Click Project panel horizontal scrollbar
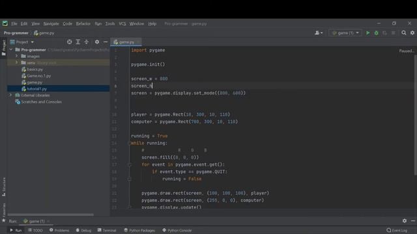The height and width of the screenshot is (234, 417). point(51,214)
